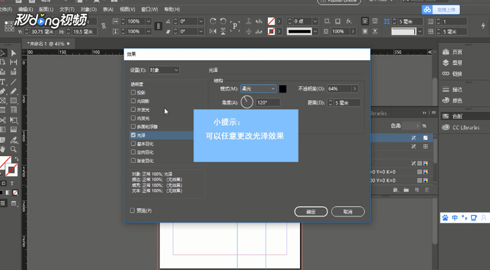Viewport: 490px width, 270px height.
Task: Open 窗口(W) menu
Action: [149, 9]
